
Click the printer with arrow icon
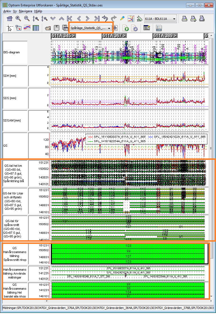193,19
